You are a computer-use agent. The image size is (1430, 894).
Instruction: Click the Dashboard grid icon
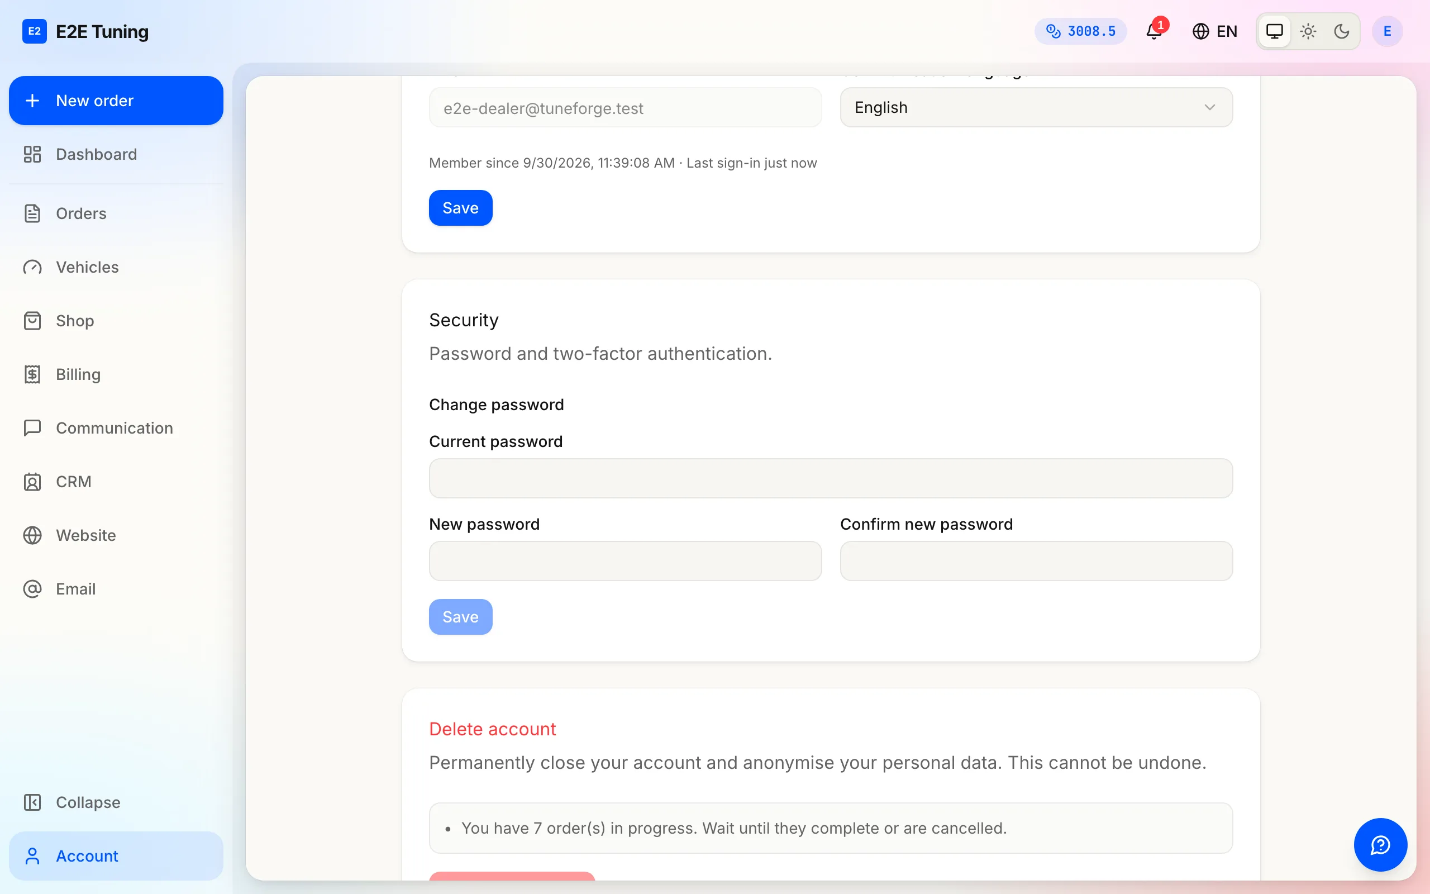pyautogui.click(x=32, y=154)
